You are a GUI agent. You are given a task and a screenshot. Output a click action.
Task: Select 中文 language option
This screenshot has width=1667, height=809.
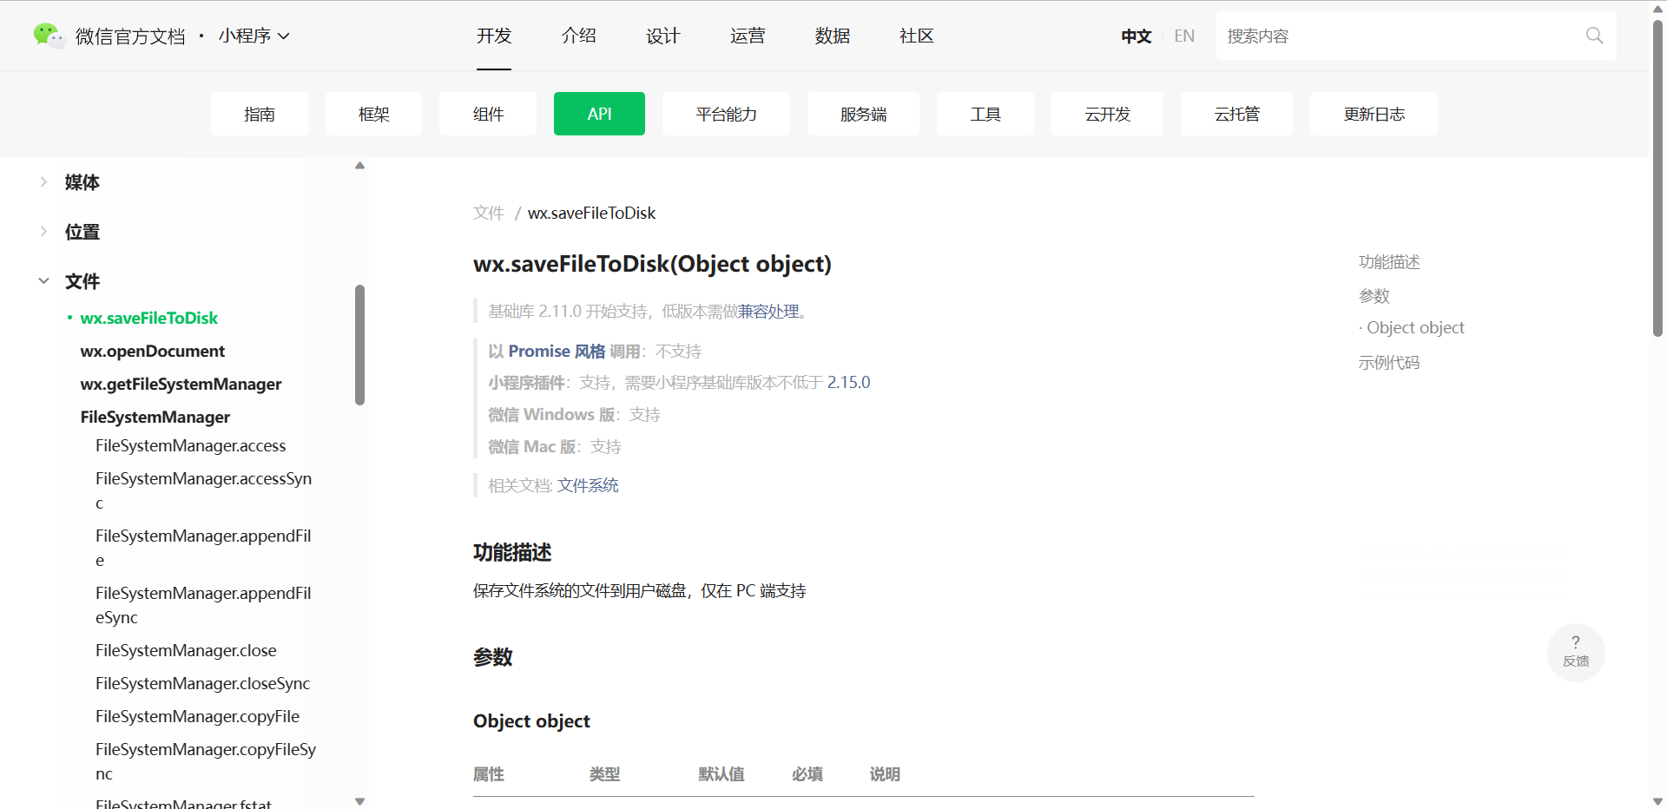pyautogui.click(x=1136, y=36)
